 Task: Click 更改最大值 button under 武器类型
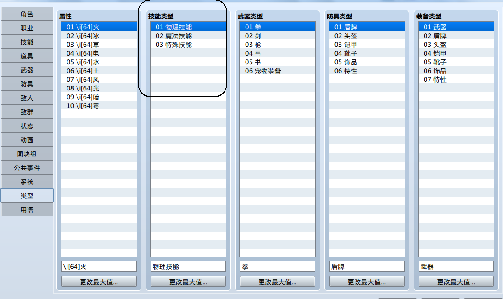click(x=278, y=282)
